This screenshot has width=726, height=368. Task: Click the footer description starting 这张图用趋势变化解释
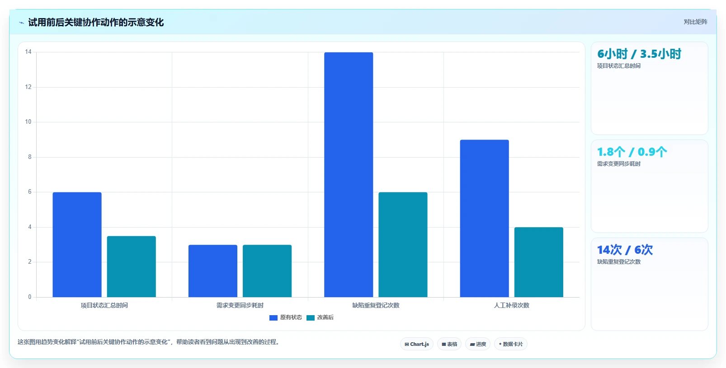pos(150,342)
